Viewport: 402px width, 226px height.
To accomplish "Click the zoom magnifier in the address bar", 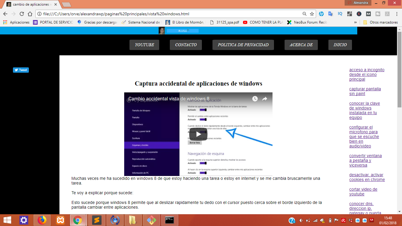I will click(305, 14).
